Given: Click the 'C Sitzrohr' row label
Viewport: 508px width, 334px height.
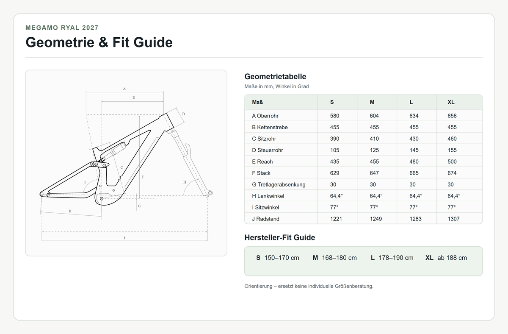Looking at the screenshot, I should click(x=264, y=139).
